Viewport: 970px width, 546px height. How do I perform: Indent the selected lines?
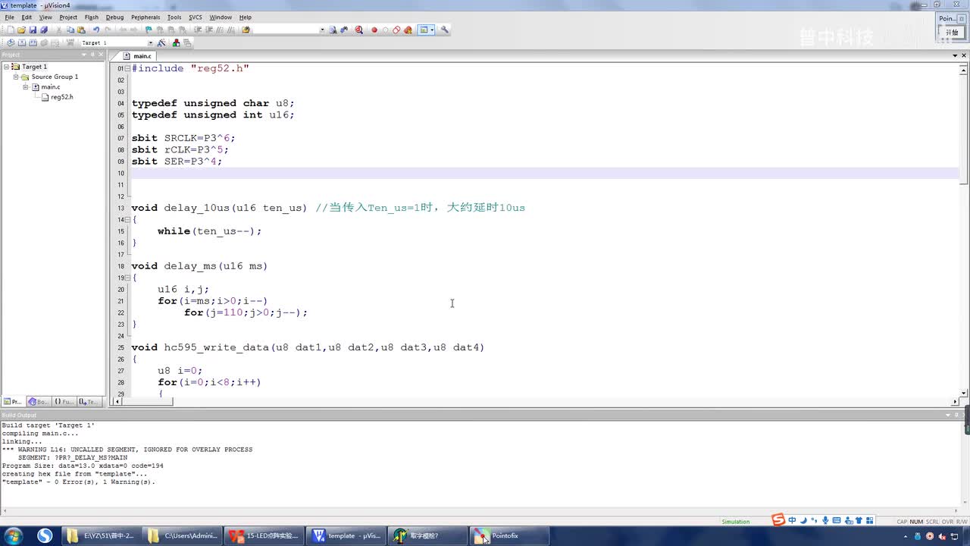[198, 30]
